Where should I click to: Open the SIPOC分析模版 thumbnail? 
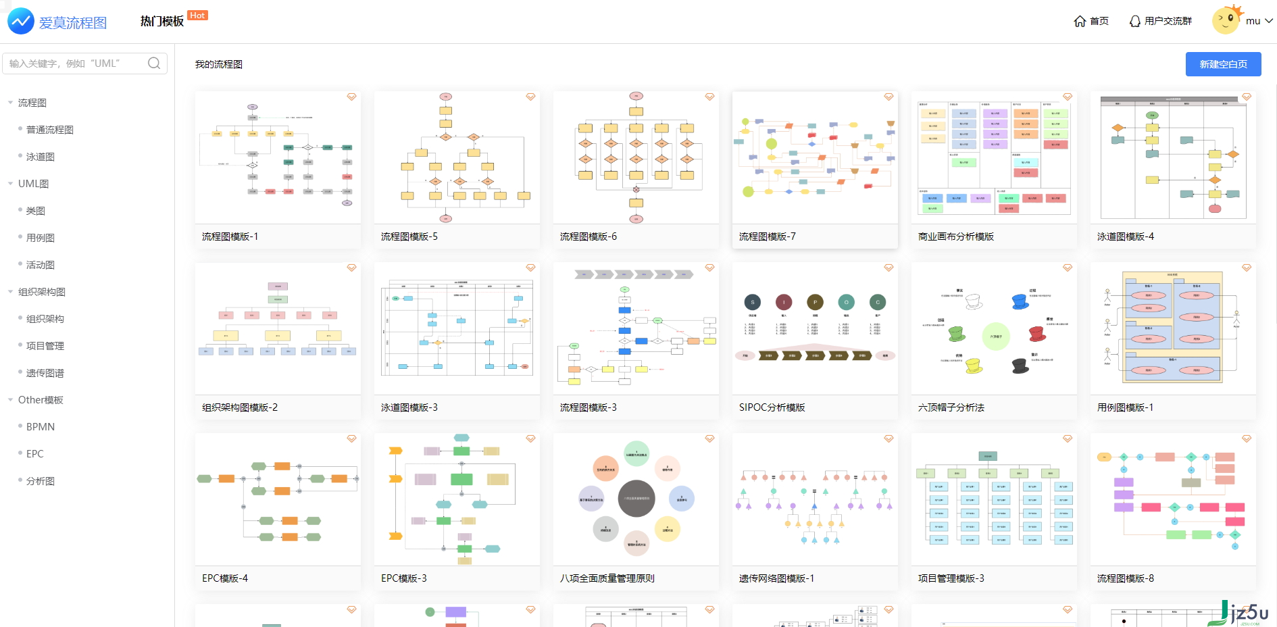(815, 328)
